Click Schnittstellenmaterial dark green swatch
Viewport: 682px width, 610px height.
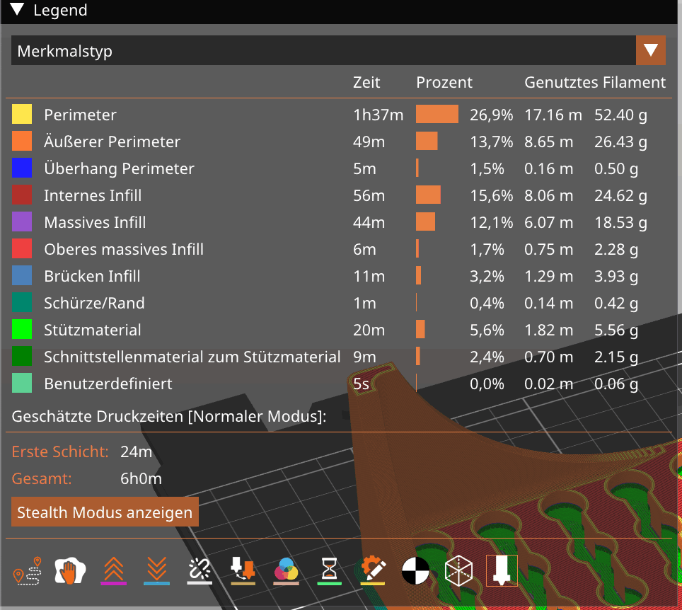(x=22, y=357)
